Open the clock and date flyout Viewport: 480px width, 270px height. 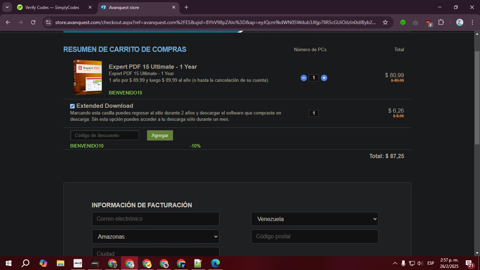click(x=449, y=263)
